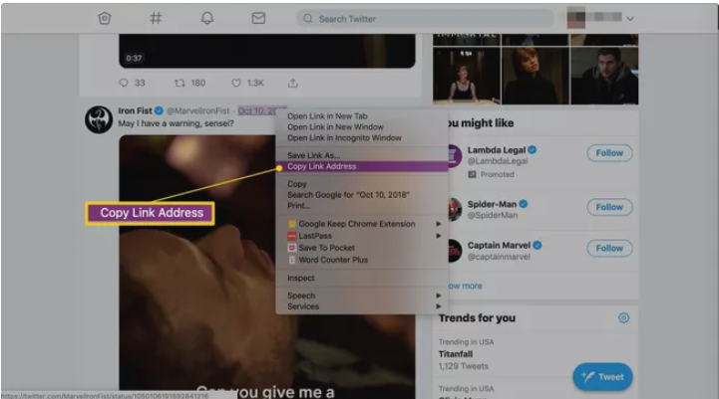719x399 pixels.
Task: Open the Iron Fist profile avatar
Action: pyautogui.click(x=99, y=119)
